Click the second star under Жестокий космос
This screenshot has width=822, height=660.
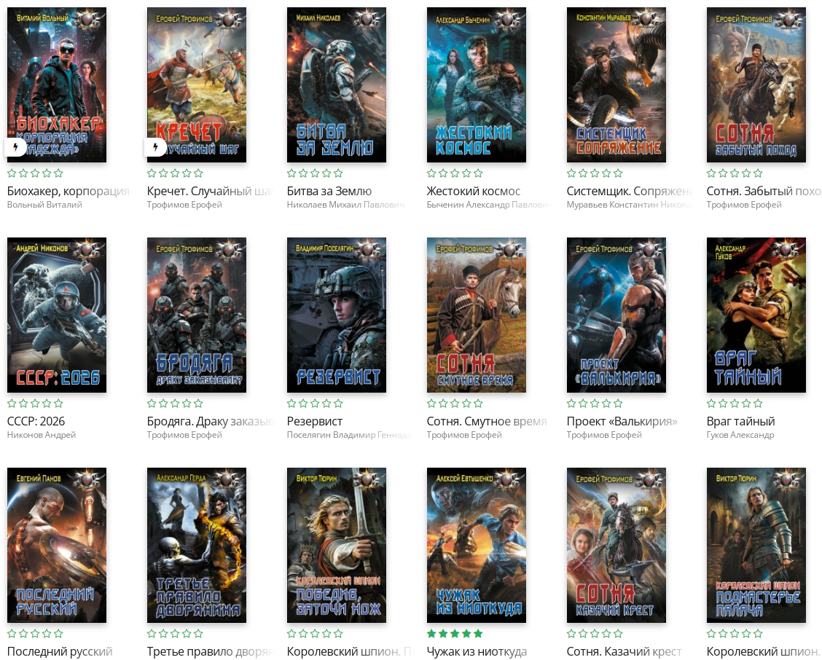[443, 173]
